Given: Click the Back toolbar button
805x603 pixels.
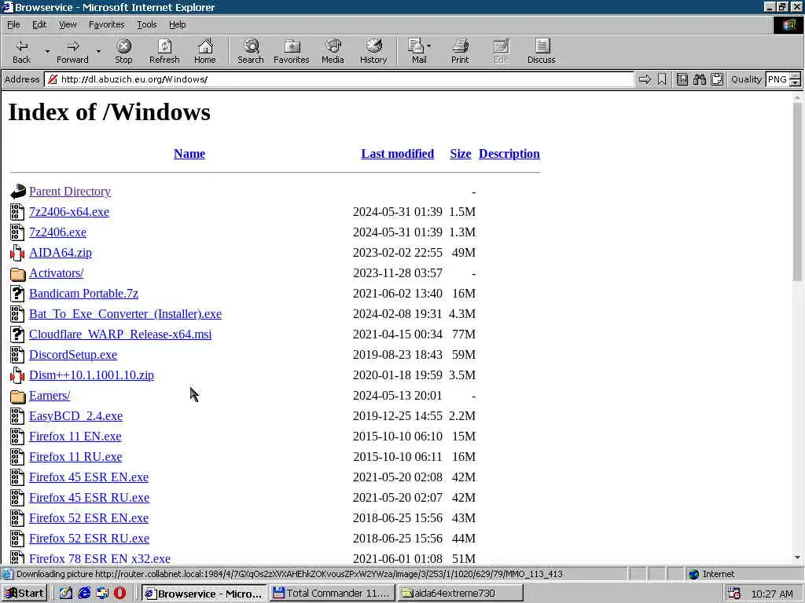Looking at the screenshot, I should tap(21, 51).
